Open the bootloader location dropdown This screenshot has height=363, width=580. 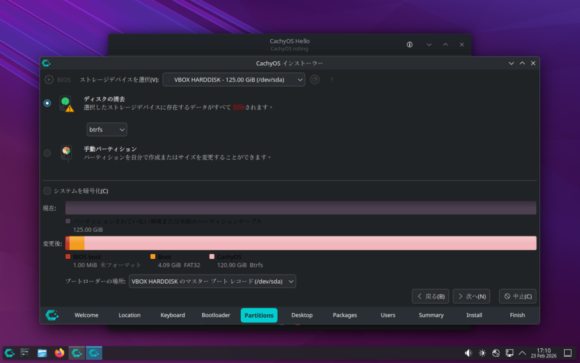pyautogui.click(x=212, y=281)
